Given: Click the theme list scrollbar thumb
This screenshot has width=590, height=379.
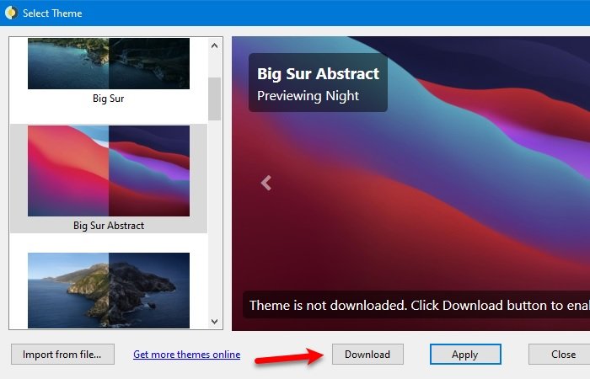Looking at the screenshot, I should click(x=214, y=99).
